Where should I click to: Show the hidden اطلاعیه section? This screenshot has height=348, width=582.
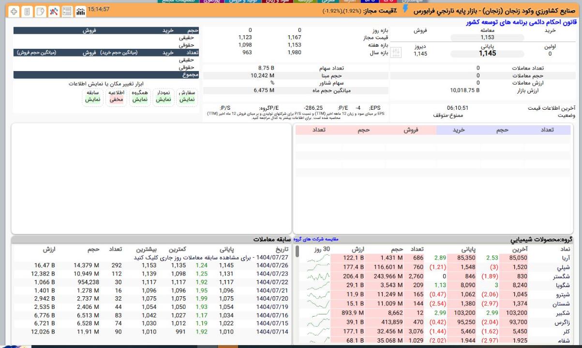(x=116, y=96)
